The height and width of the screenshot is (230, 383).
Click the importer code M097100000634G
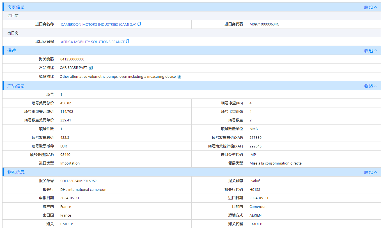coord(264,24)
